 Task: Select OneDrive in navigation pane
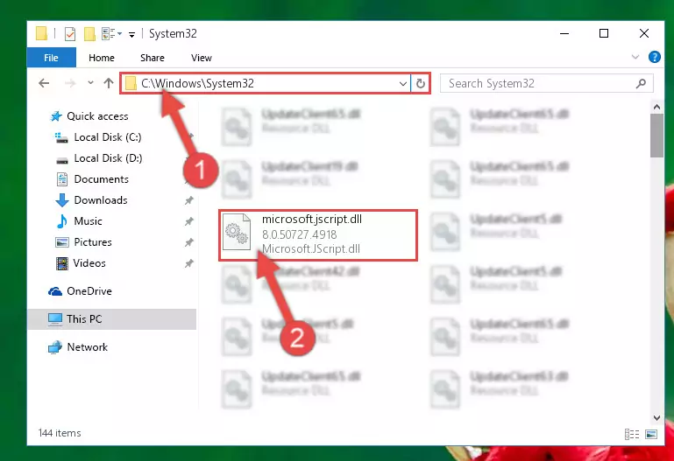click(x=89, y=291)
